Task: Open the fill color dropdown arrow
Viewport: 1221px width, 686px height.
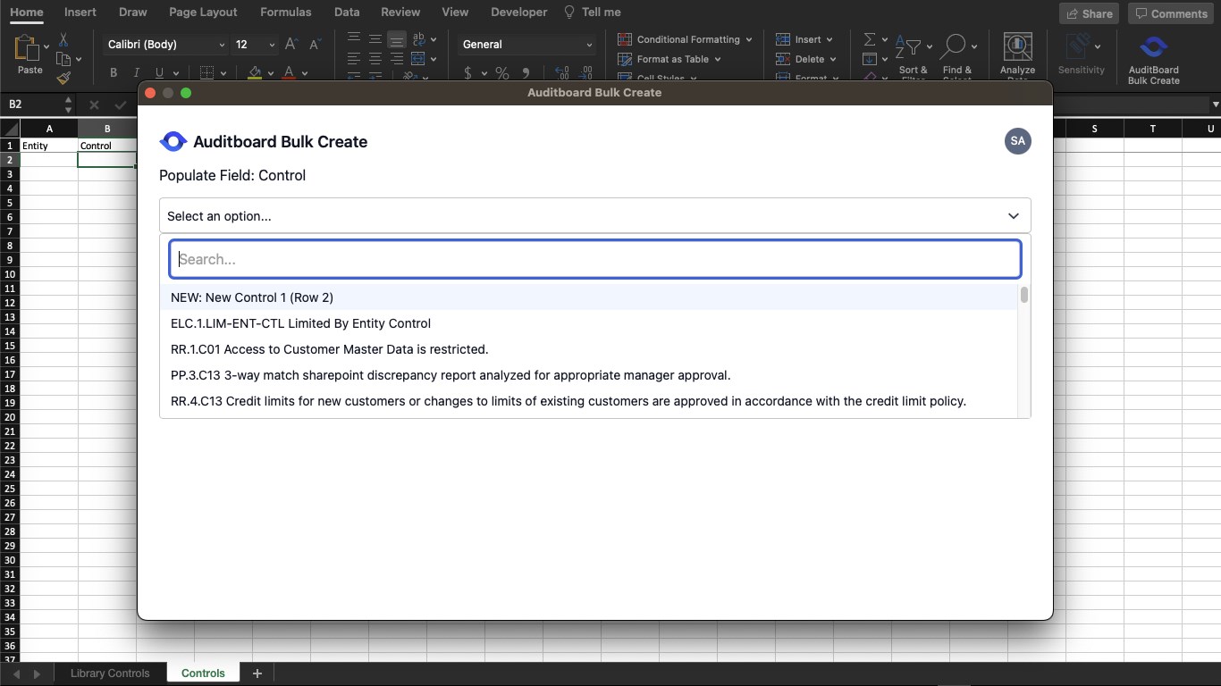Action: (x=270, y=73)
